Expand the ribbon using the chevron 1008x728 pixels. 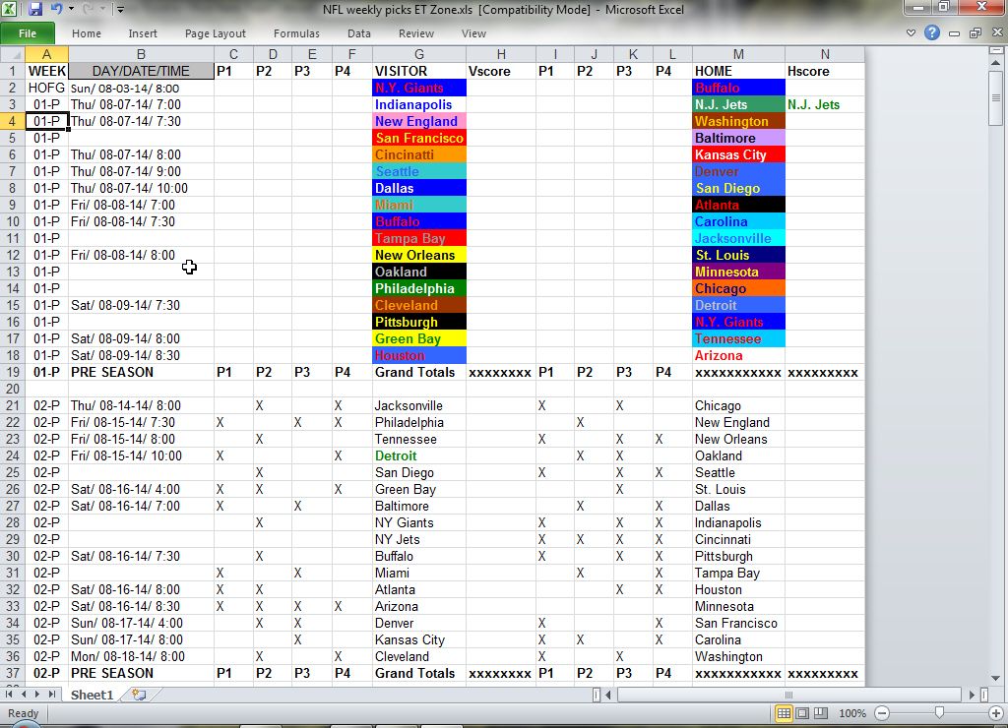pos(911,32)
